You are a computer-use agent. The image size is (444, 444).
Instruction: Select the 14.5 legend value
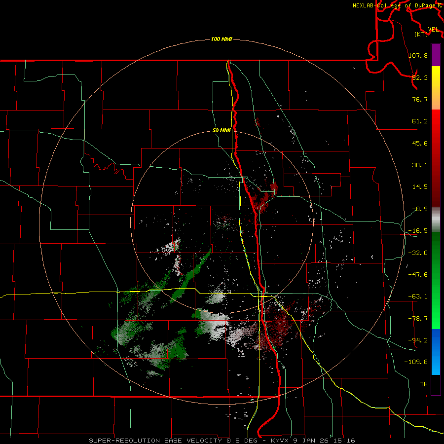point(420,187)
